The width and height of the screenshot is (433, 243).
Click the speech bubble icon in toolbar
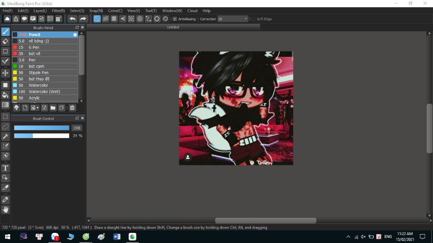[24, 19]
